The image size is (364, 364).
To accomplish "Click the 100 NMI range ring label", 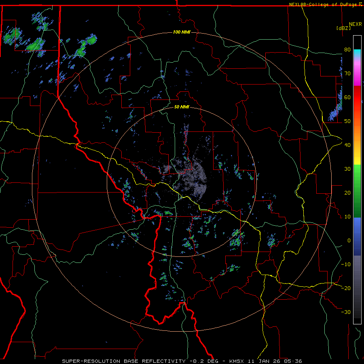I will (x=182, y=32).
